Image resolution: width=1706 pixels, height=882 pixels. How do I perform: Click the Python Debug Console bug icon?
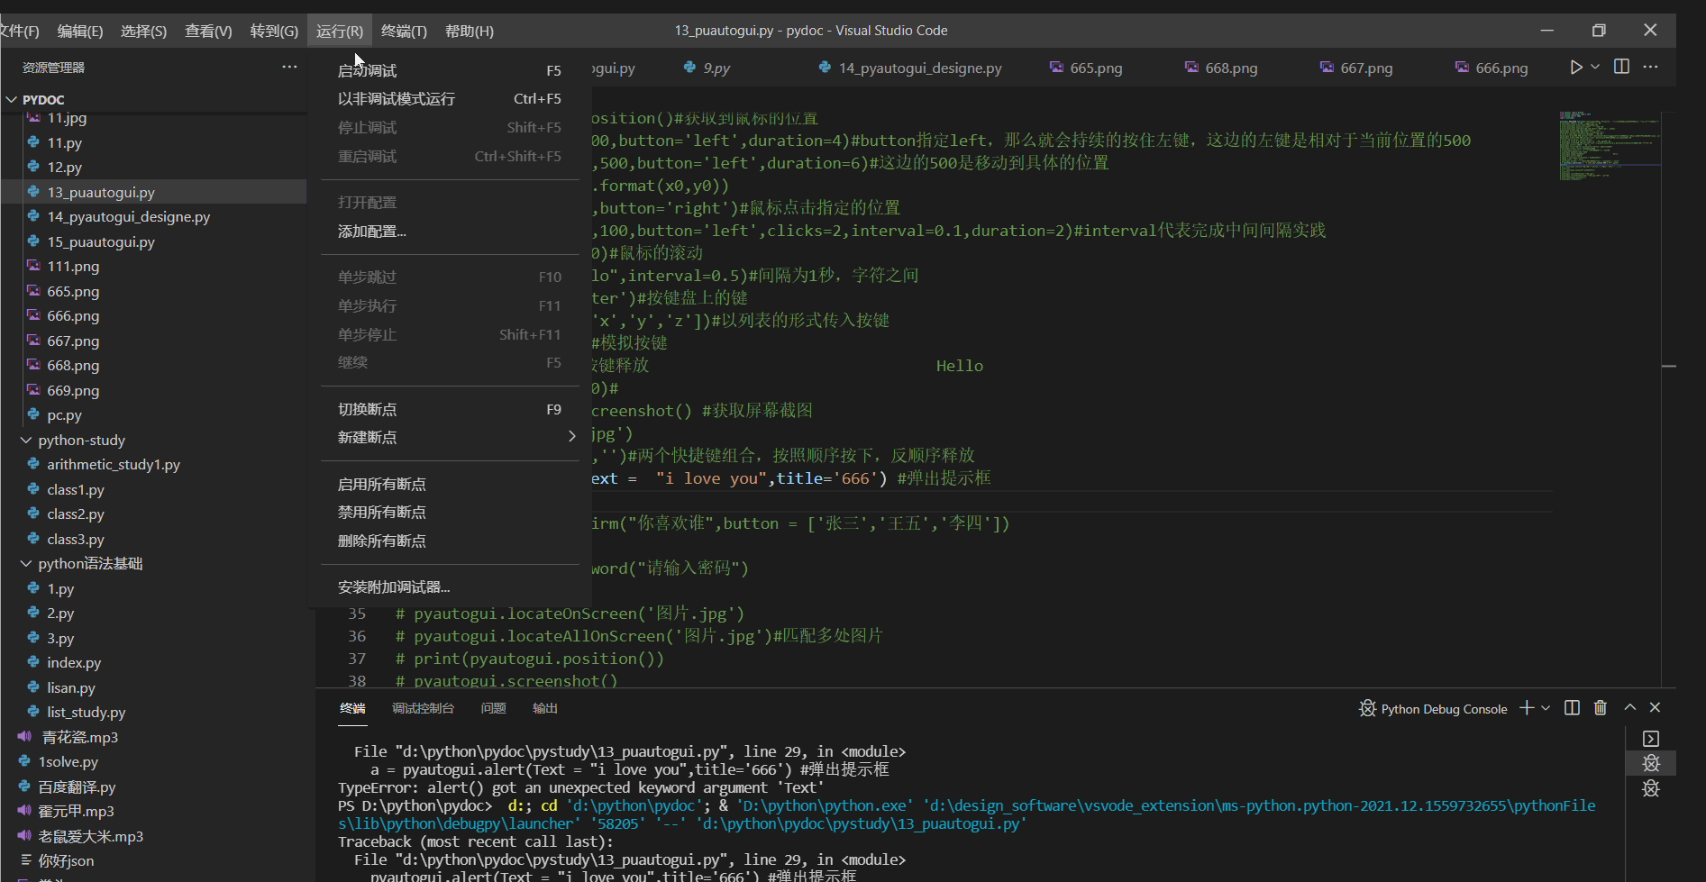1367,708
